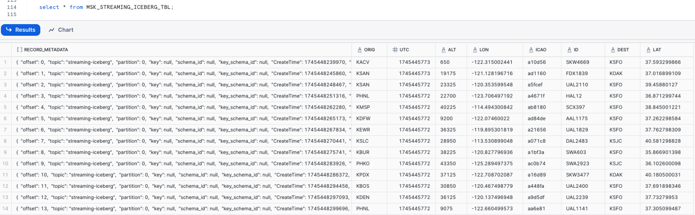
Task: Select the KBUR origin cell
Action: [369, 152]
